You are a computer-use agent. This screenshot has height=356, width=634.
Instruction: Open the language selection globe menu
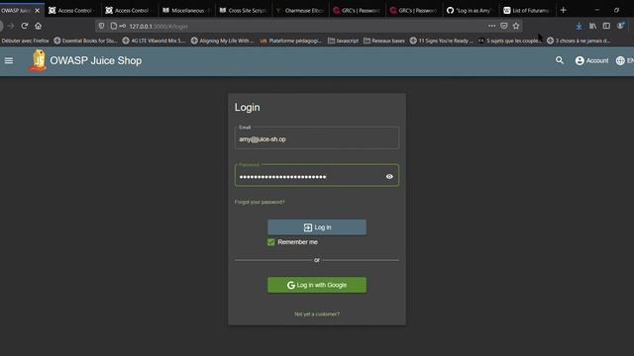pos(625,60)
